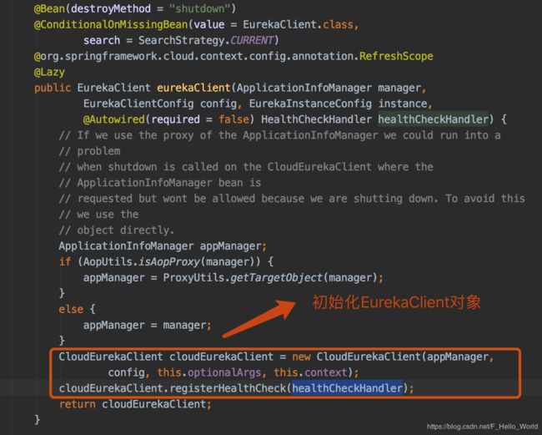This screenshot has width=542, height=435.
Task: Click the else keyword
Action: click(71, 309)
